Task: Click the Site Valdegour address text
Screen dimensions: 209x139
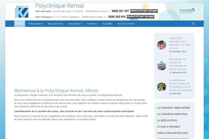Action: 70,17
